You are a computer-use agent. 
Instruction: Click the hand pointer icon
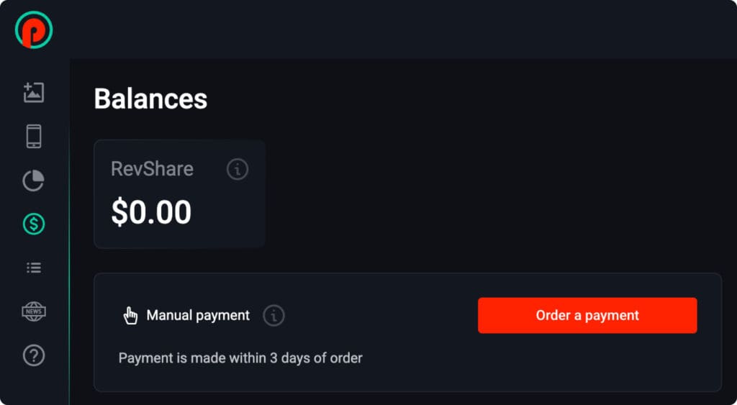[x=130, y=315]
